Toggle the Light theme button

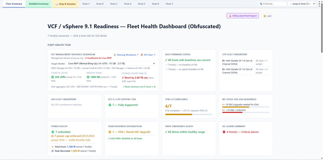[x=268, y=16]
